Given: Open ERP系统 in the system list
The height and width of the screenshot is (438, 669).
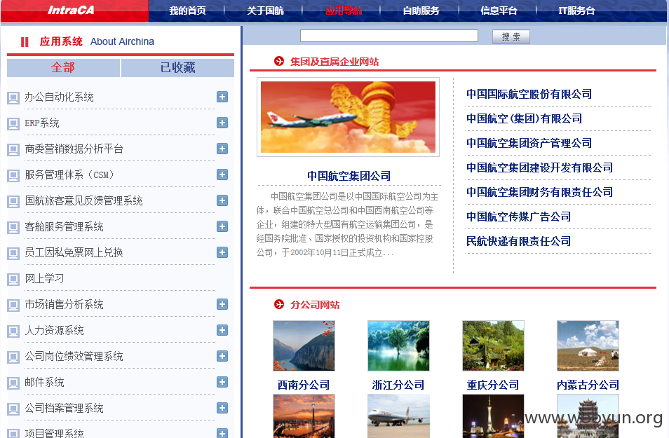Looking at the screenshot, I should pyautogui.click(x=42, y=123).
